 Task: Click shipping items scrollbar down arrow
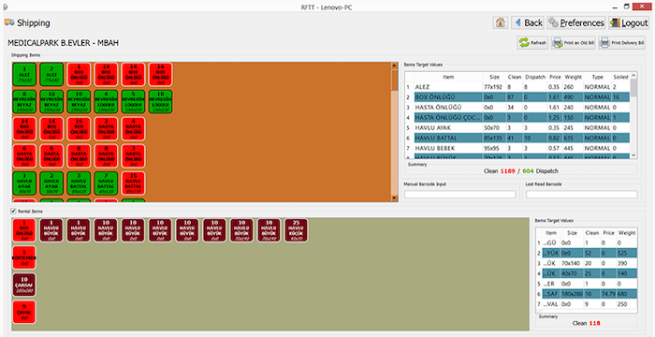(394, 198)
